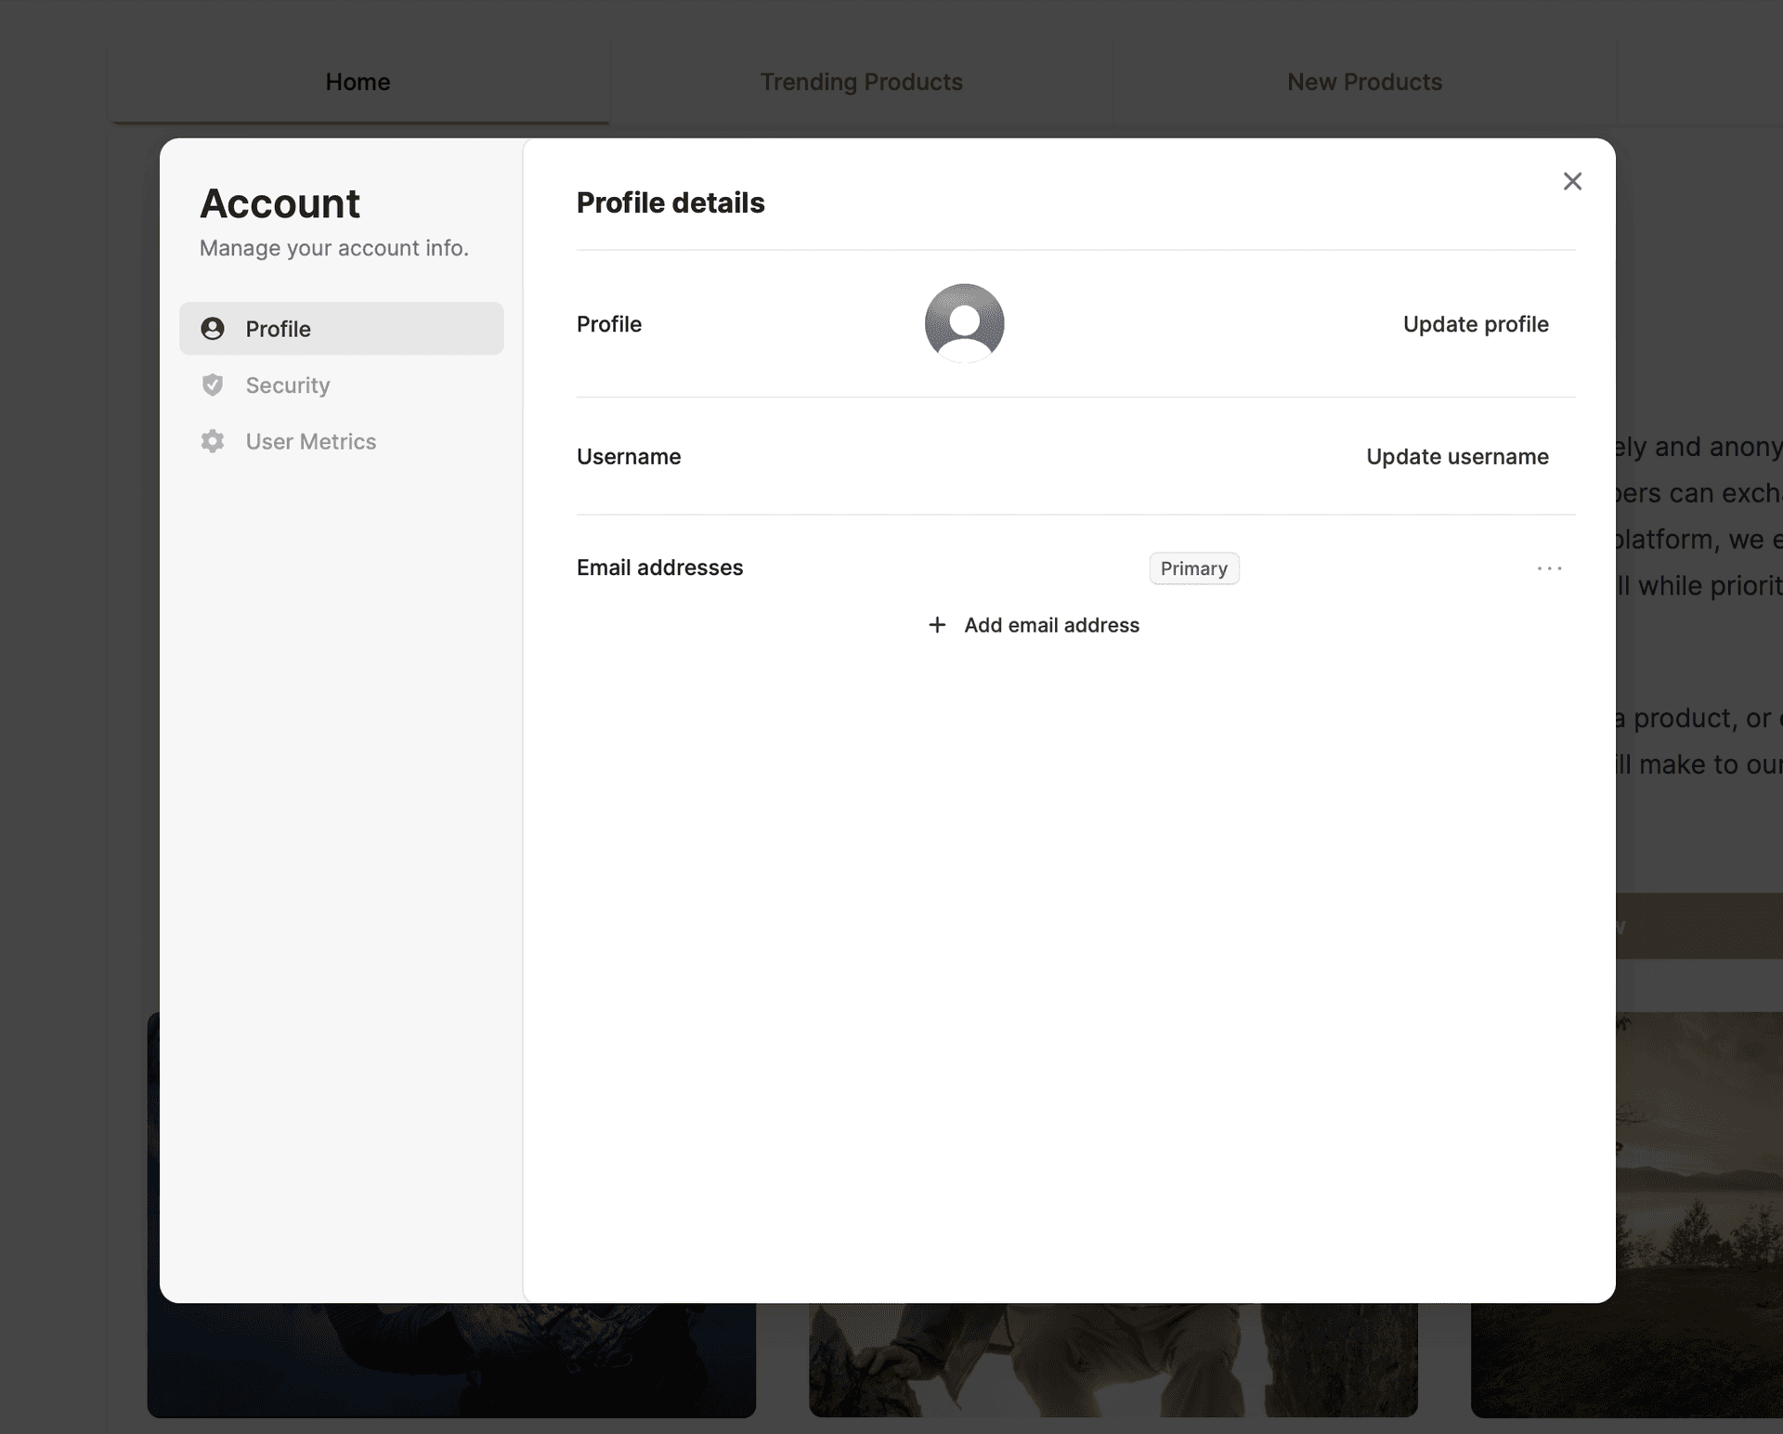
Task: Click the Profile person icon in the sidebar
Action: pyautogui.click(x=213, y=328)
